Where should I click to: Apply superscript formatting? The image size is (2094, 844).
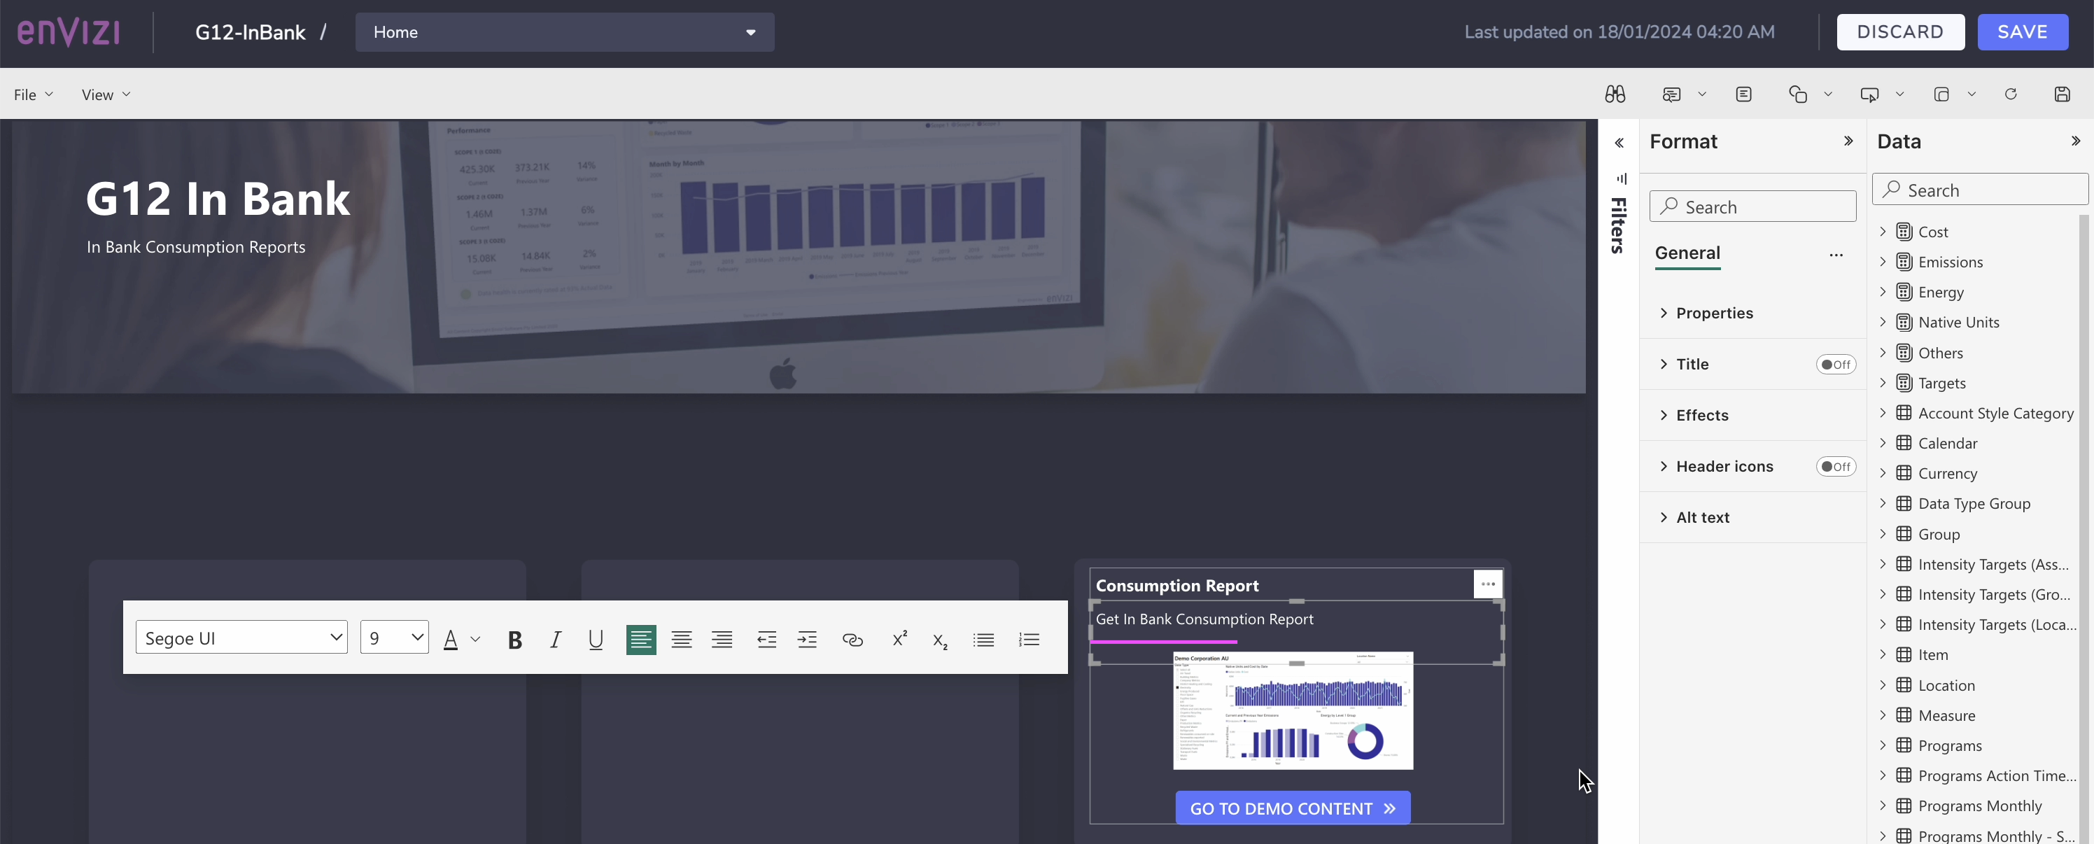[899, 639]
